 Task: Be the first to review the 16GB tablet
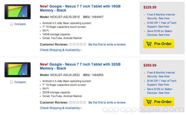107,44
